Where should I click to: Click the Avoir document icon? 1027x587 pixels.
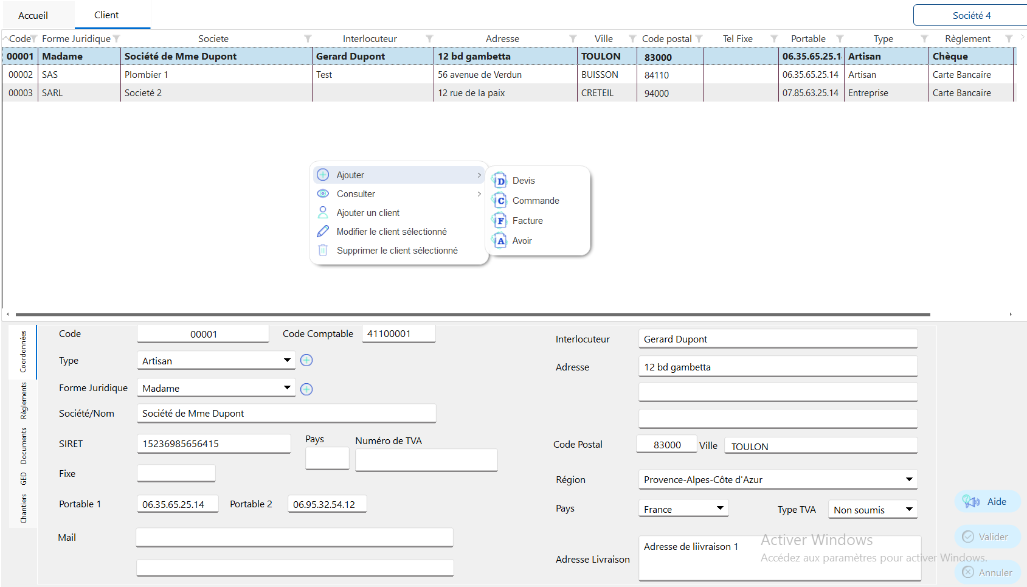pos(499,241)
